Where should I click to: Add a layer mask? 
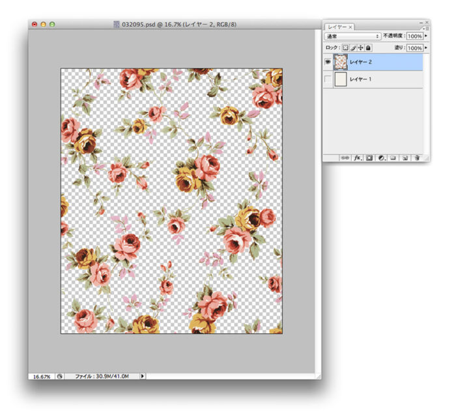pos(369,157)
